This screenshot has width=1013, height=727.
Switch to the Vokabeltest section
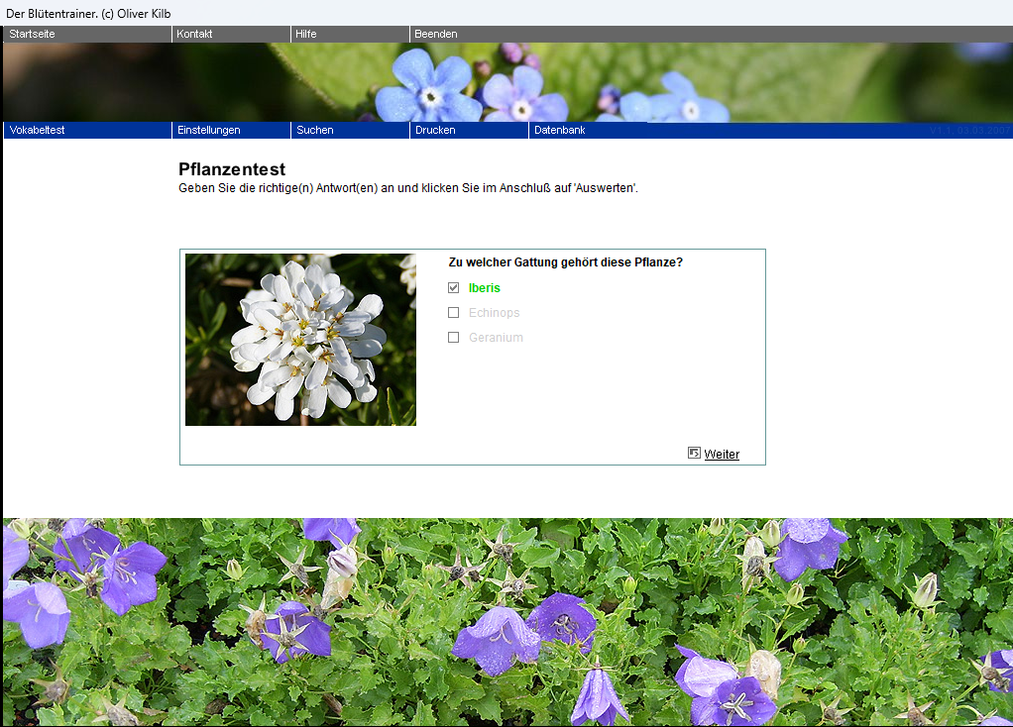[37, 130]
